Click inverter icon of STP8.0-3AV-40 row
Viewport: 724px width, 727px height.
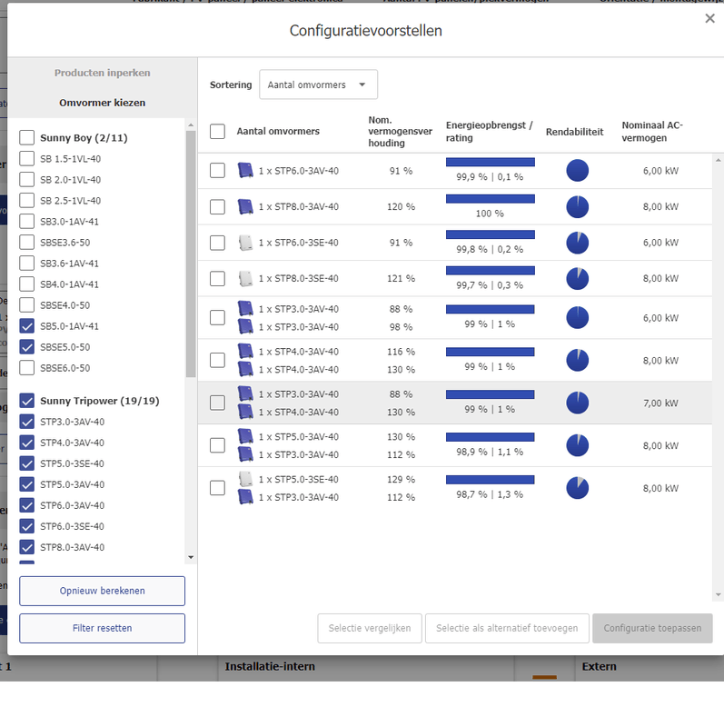point(245,206)
